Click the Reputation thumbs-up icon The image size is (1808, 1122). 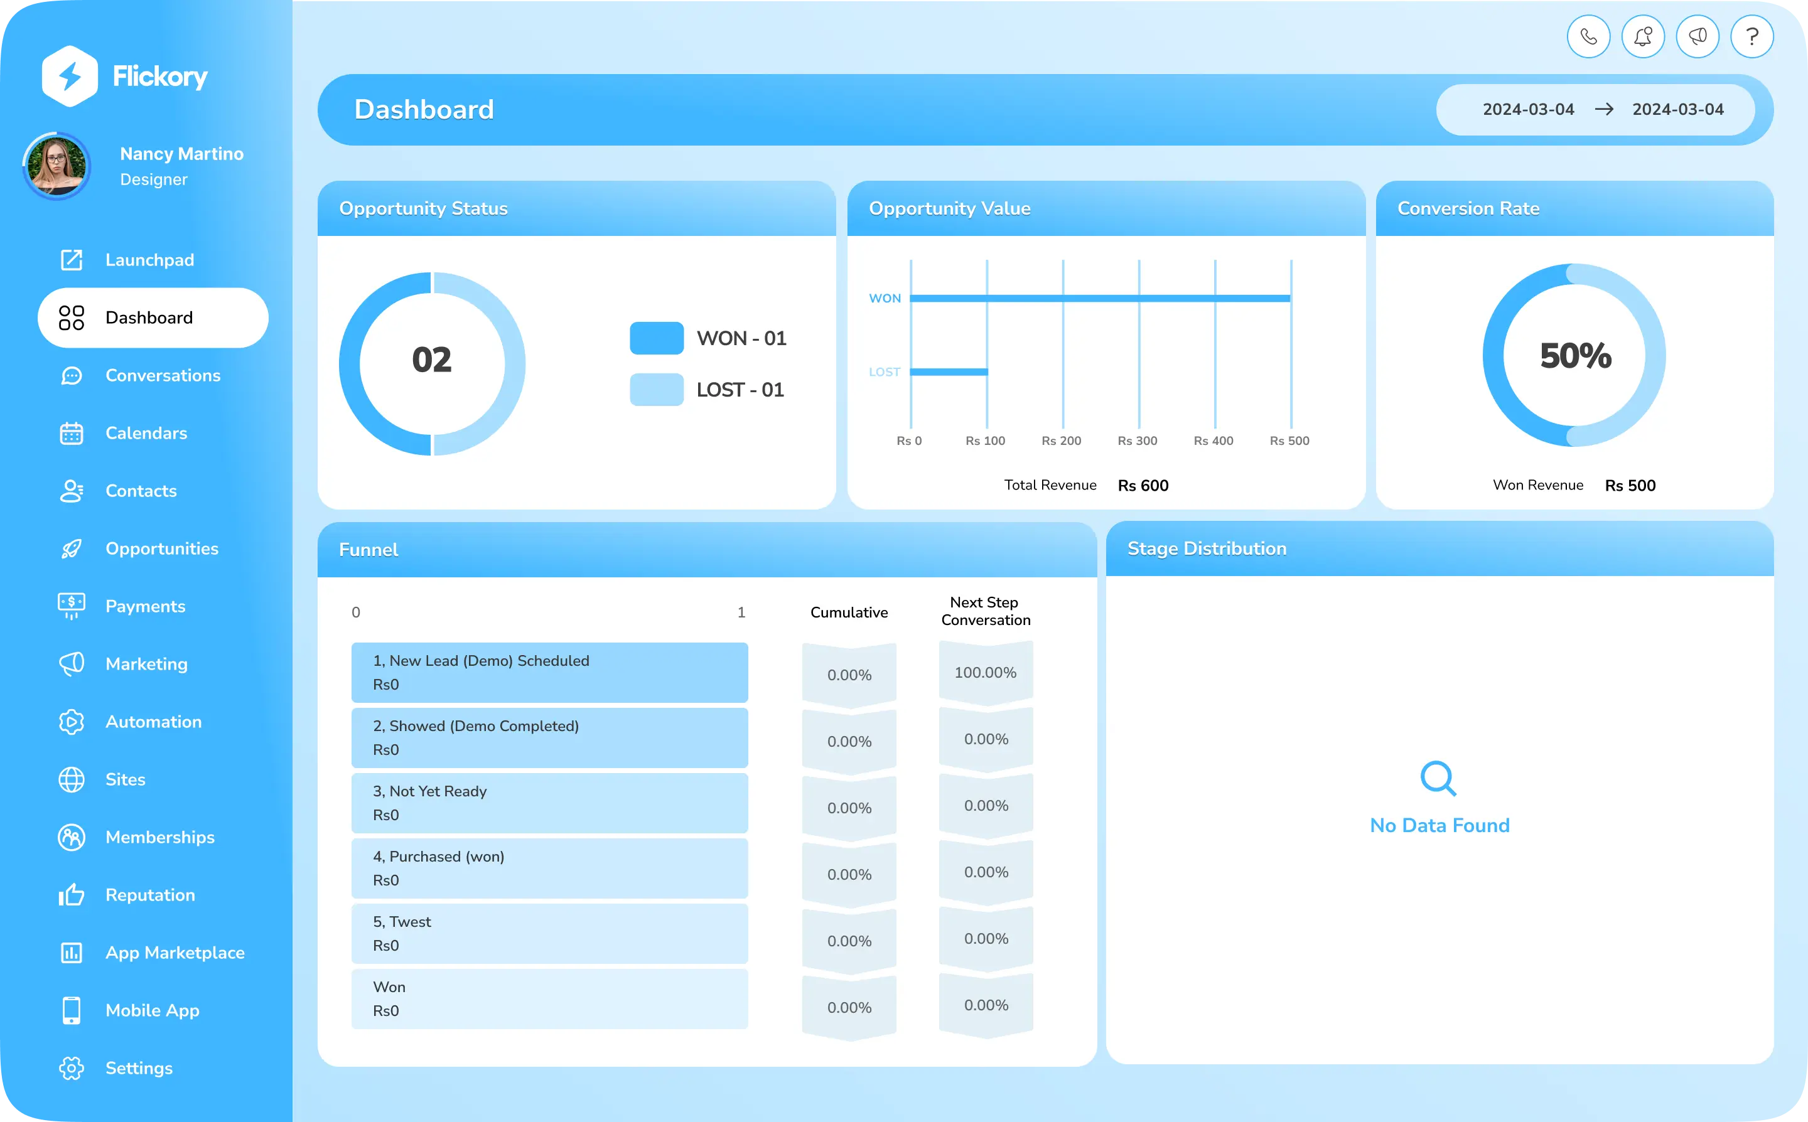[71, 894]
